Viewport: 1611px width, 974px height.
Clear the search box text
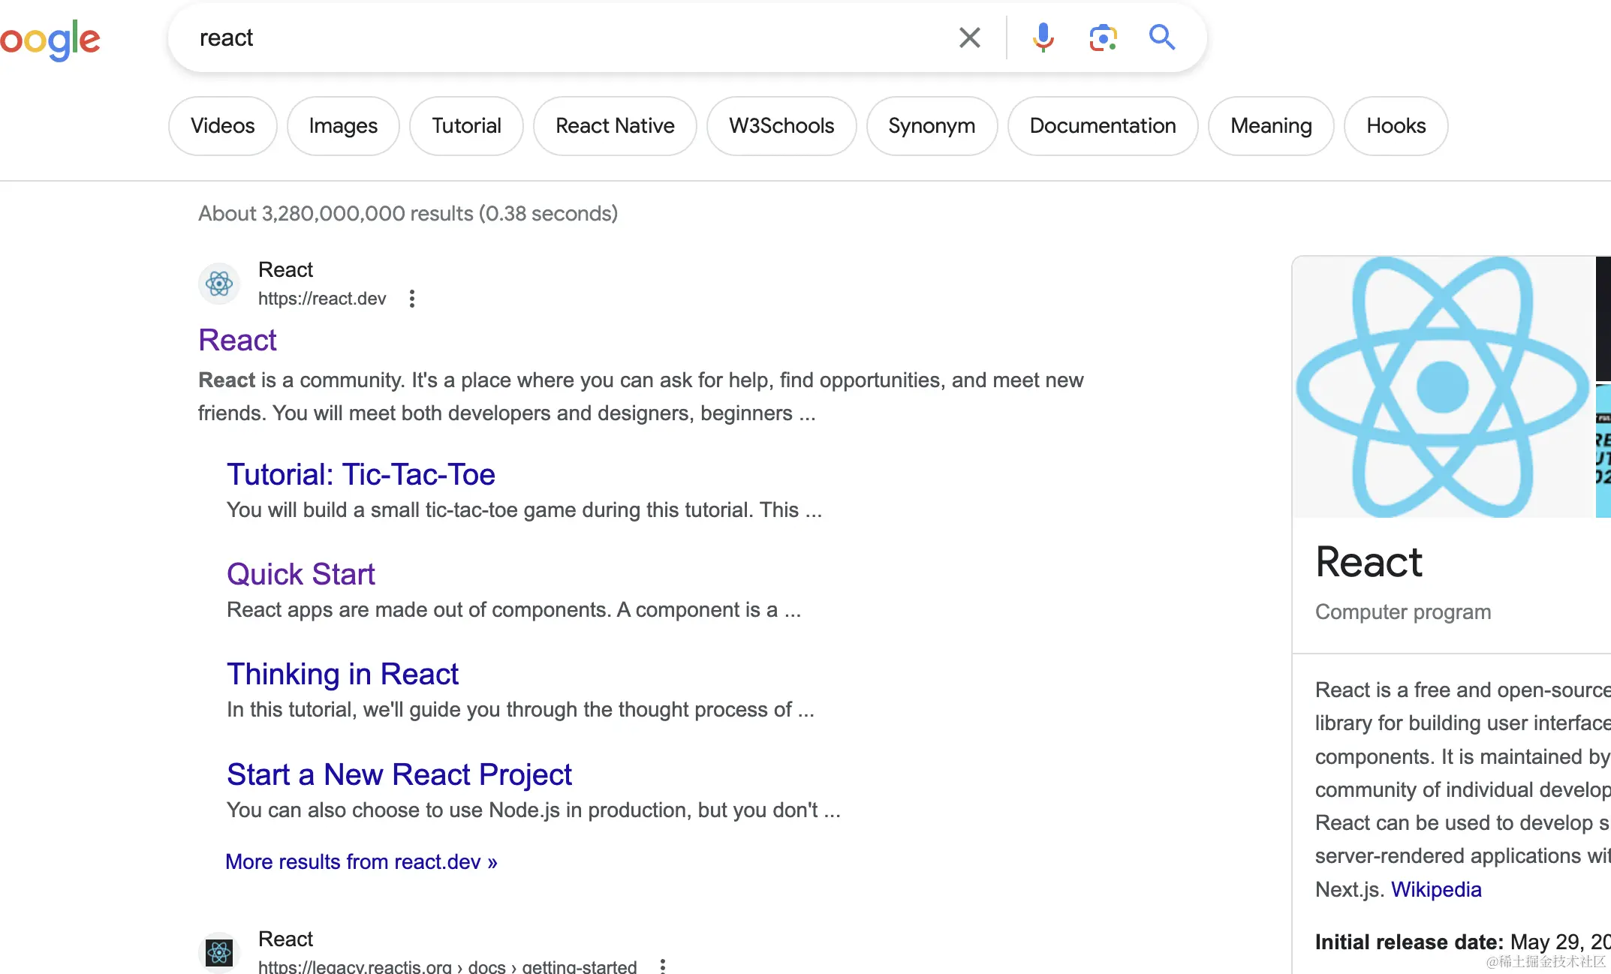(x=969, y=38)
